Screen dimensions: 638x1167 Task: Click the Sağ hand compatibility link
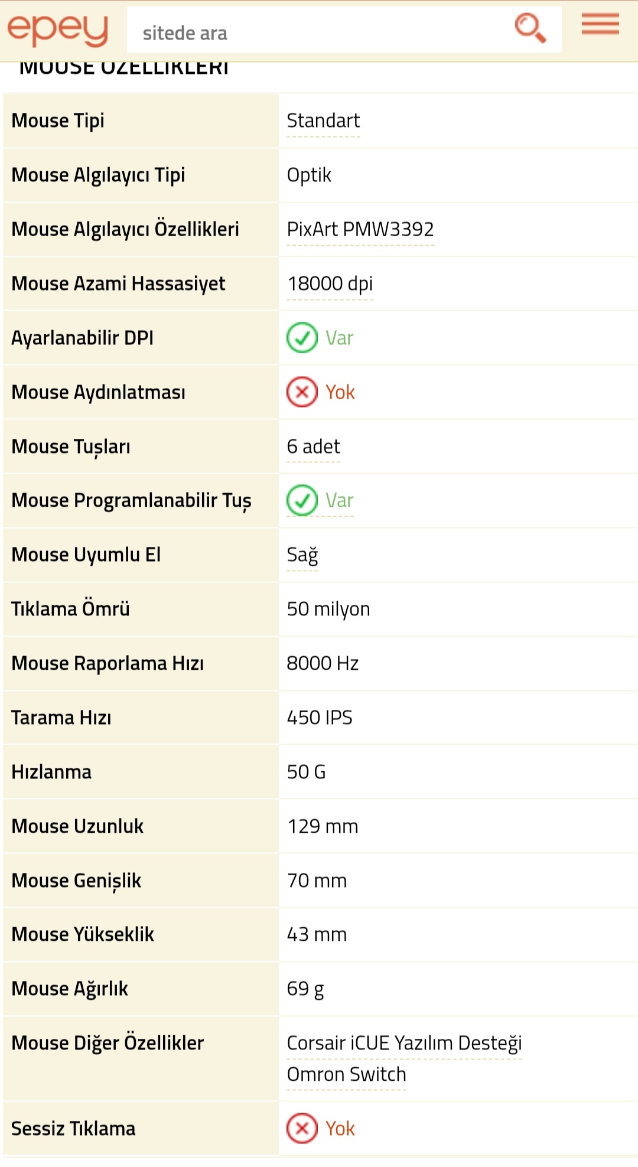point(302,555)
